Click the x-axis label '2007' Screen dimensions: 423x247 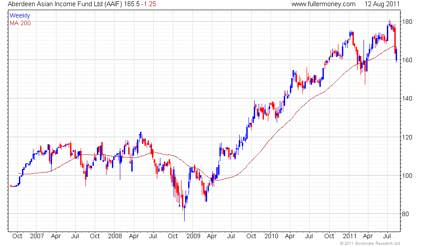click(37, 236)
